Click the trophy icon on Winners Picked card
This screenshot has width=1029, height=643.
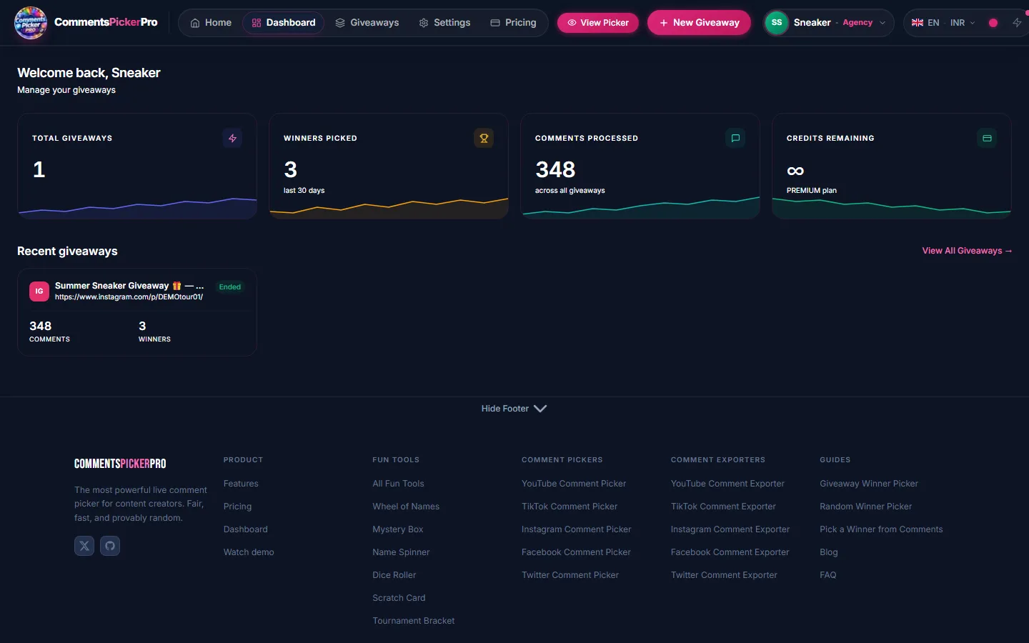(x=484, y=138)
